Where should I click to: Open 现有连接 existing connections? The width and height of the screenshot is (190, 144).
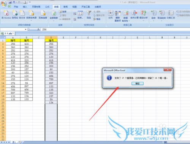[43, 15]
